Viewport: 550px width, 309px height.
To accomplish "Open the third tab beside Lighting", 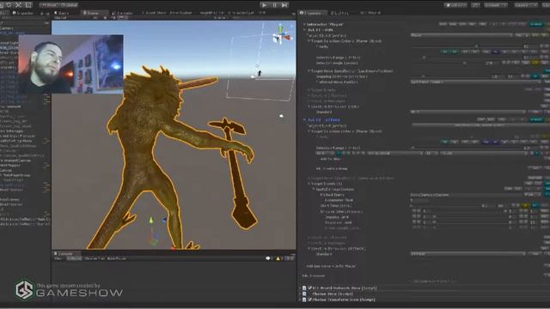I will (370, 13).
